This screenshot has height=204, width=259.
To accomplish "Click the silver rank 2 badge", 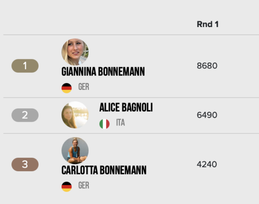I will [25, 115].
